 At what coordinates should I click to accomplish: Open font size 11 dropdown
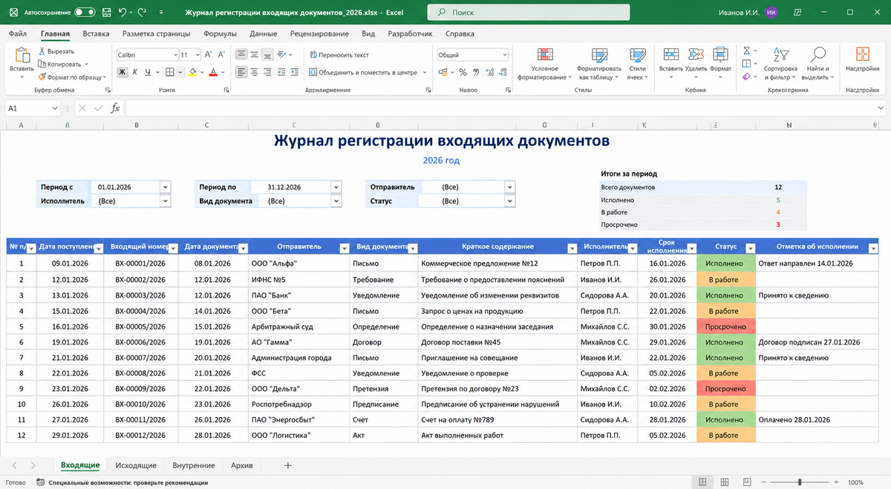196,55
